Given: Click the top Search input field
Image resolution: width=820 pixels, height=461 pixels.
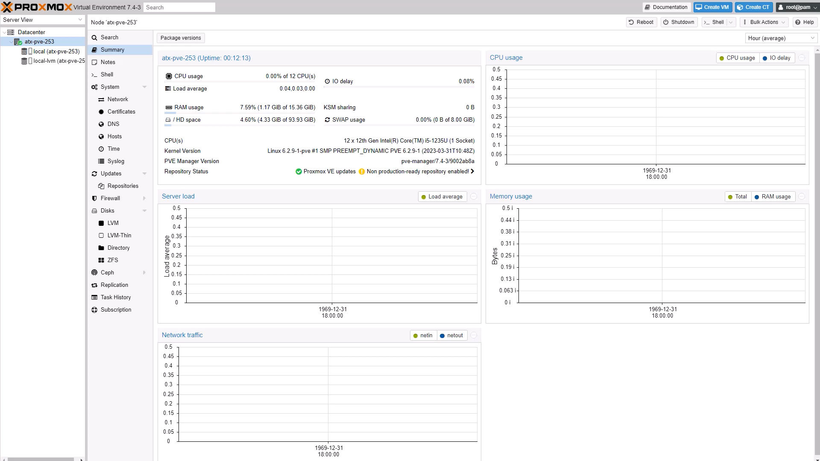Looking at the screenshot, I should pyautogui.click(x=179, y=7).
